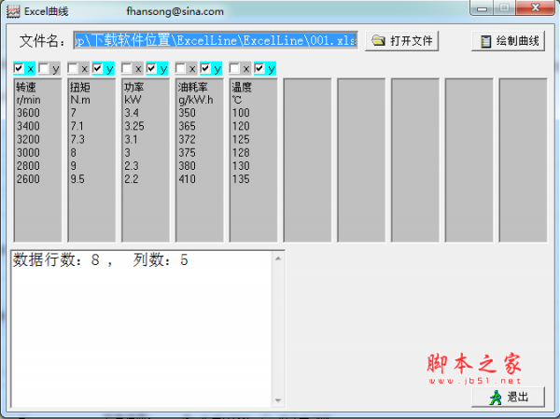This screenshot has width=560, height=419.
Task: Uncheck the y checkbox above 温度 column
Action: click(x=259, y=68)
